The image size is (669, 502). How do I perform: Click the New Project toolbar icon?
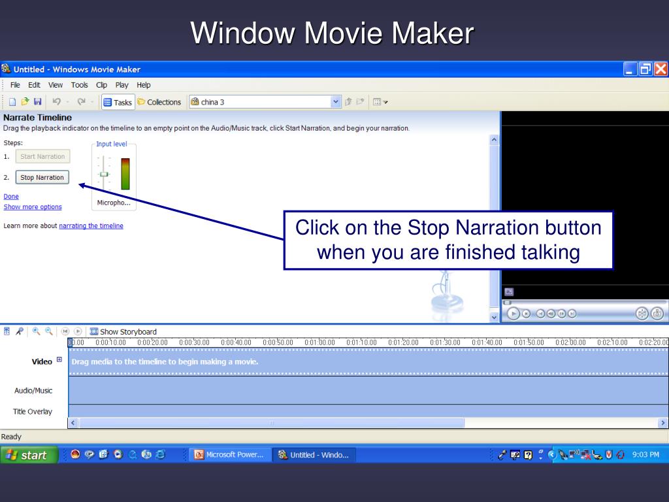click(12, 101)
